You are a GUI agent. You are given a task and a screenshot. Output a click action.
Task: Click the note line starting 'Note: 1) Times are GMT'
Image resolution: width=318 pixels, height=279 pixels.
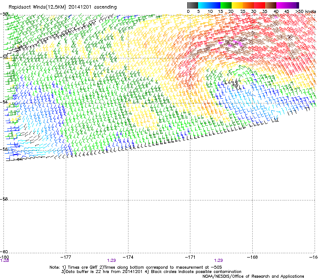click(136, 267)
